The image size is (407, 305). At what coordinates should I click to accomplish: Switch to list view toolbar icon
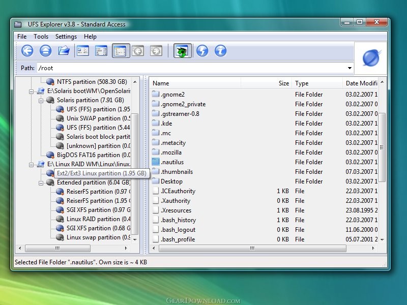101,50
